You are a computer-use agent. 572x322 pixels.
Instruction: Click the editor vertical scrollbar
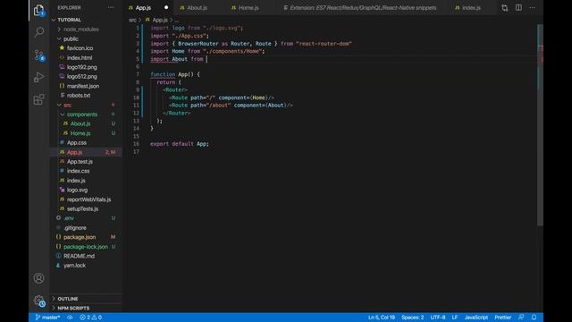540,125
